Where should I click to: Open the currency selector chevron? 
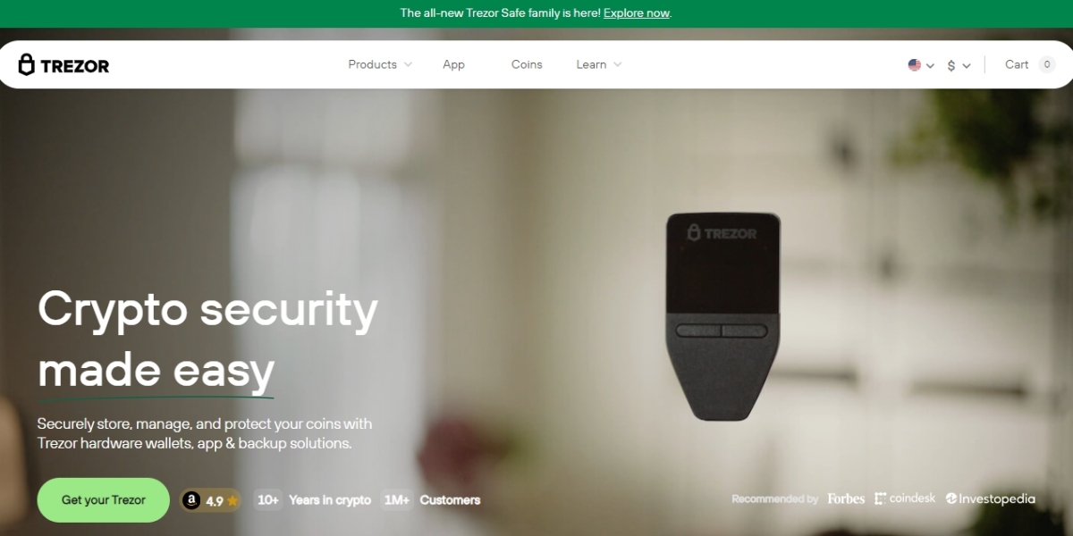966,66
